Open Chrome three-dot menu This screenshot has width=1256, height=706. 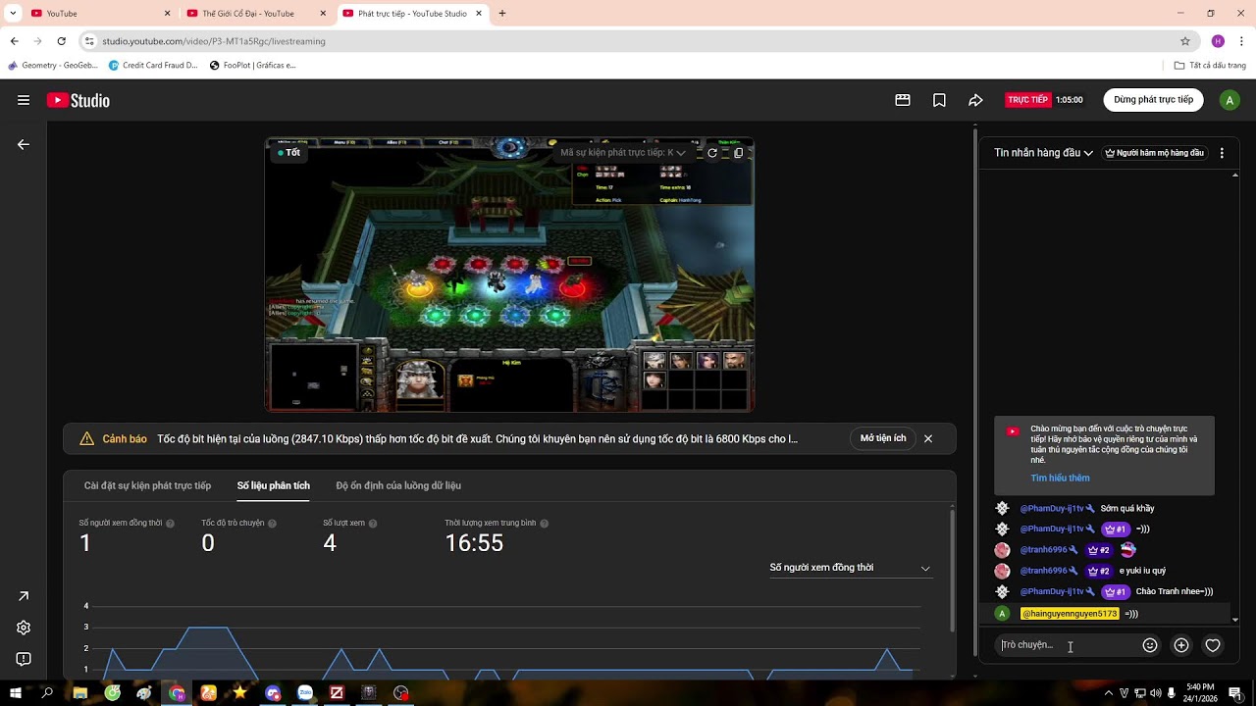(1242, 41)
